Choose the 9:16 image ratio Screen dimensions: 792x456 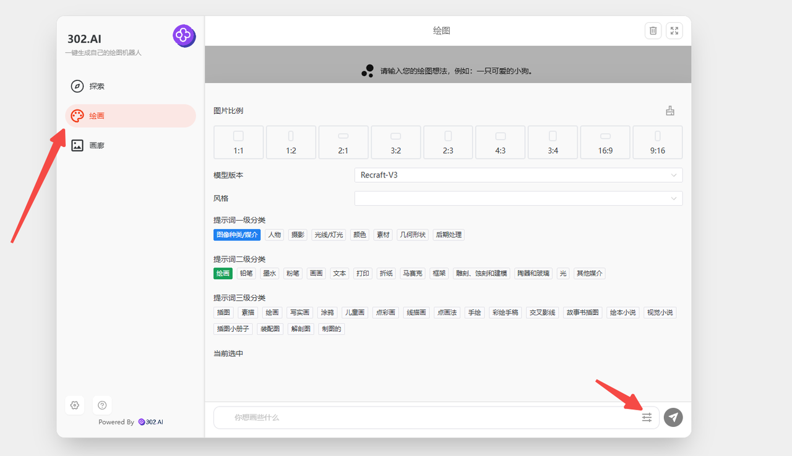658,143
